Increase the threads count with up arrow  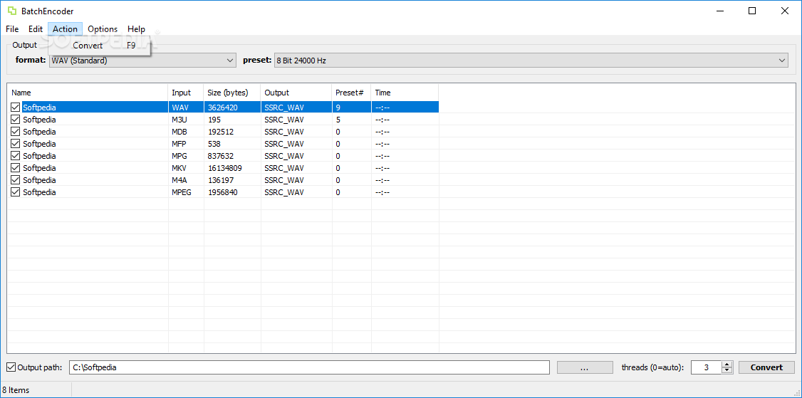pos(727,365)
